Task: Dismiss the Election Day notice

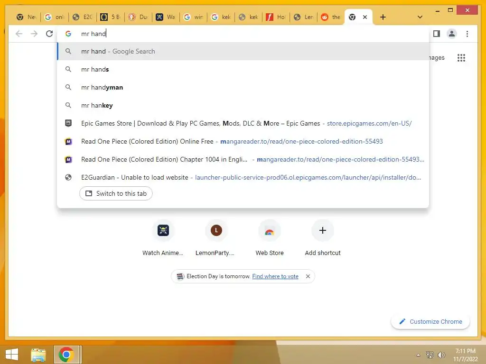Action: (308, 276)
